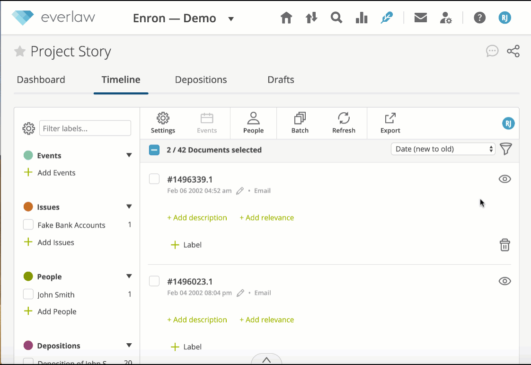Select document #1496339.1 checkbox

pos(154,179)
